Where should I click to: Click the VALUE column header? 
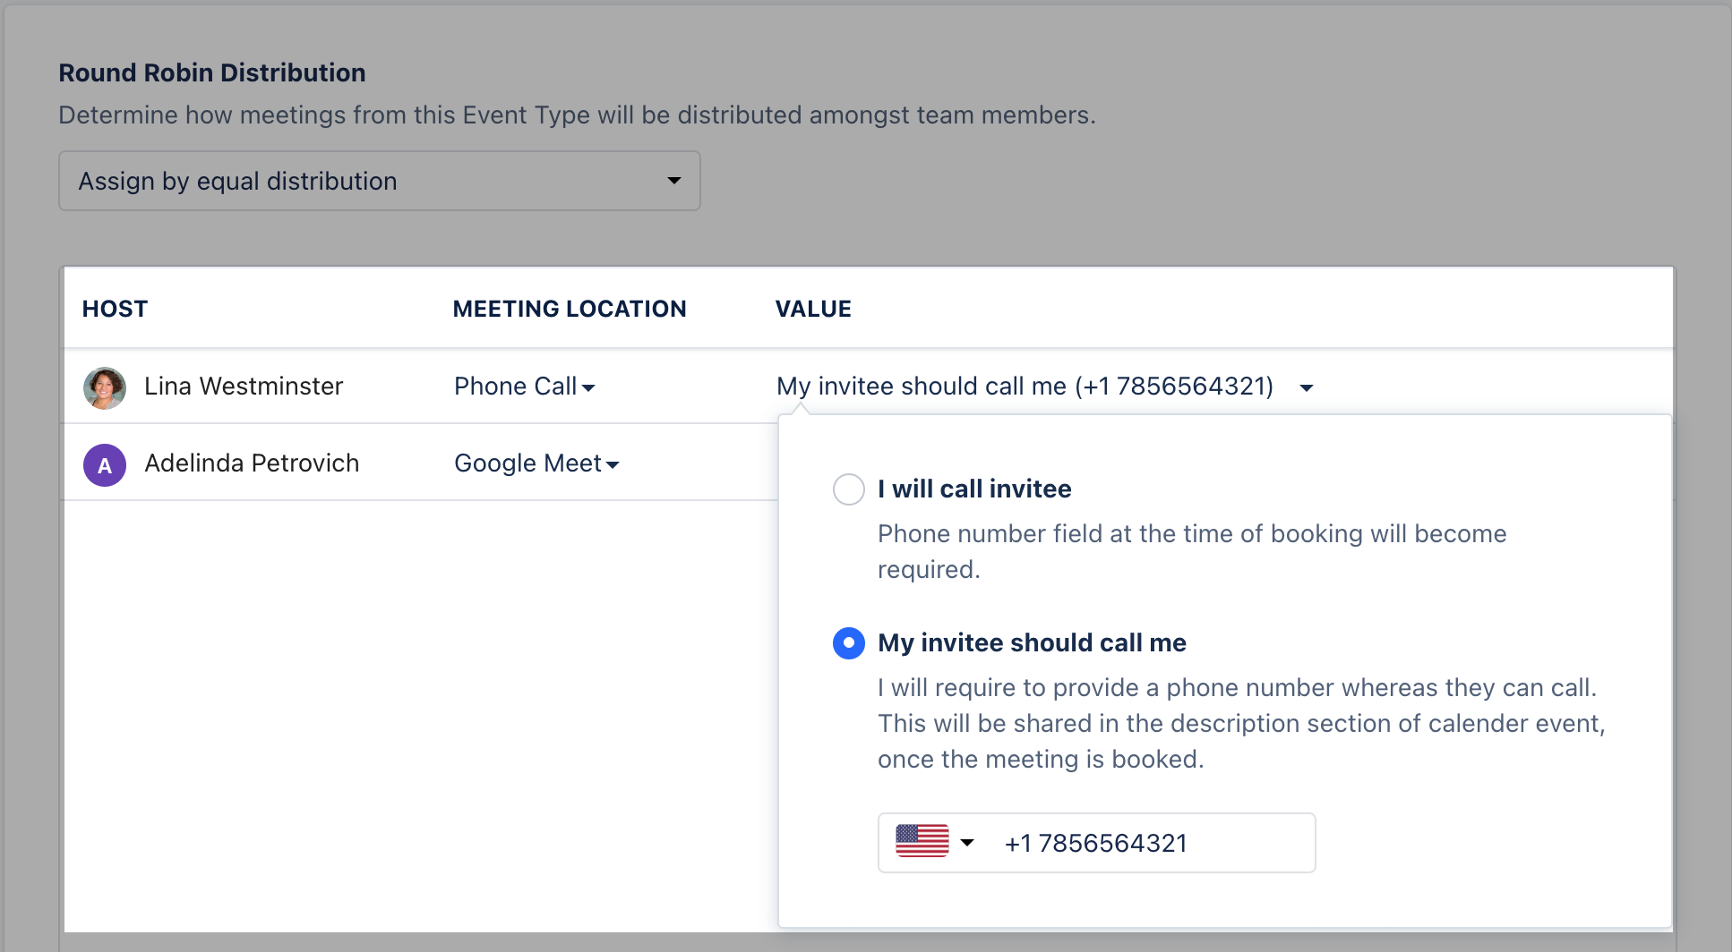tap(813, 309)
